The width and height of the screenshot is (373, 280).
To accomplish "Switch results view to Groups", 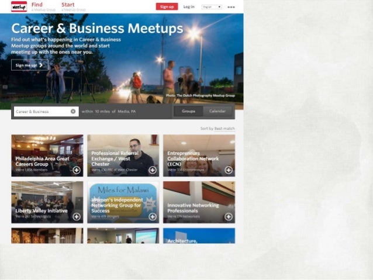I will [x=188, y=111].
